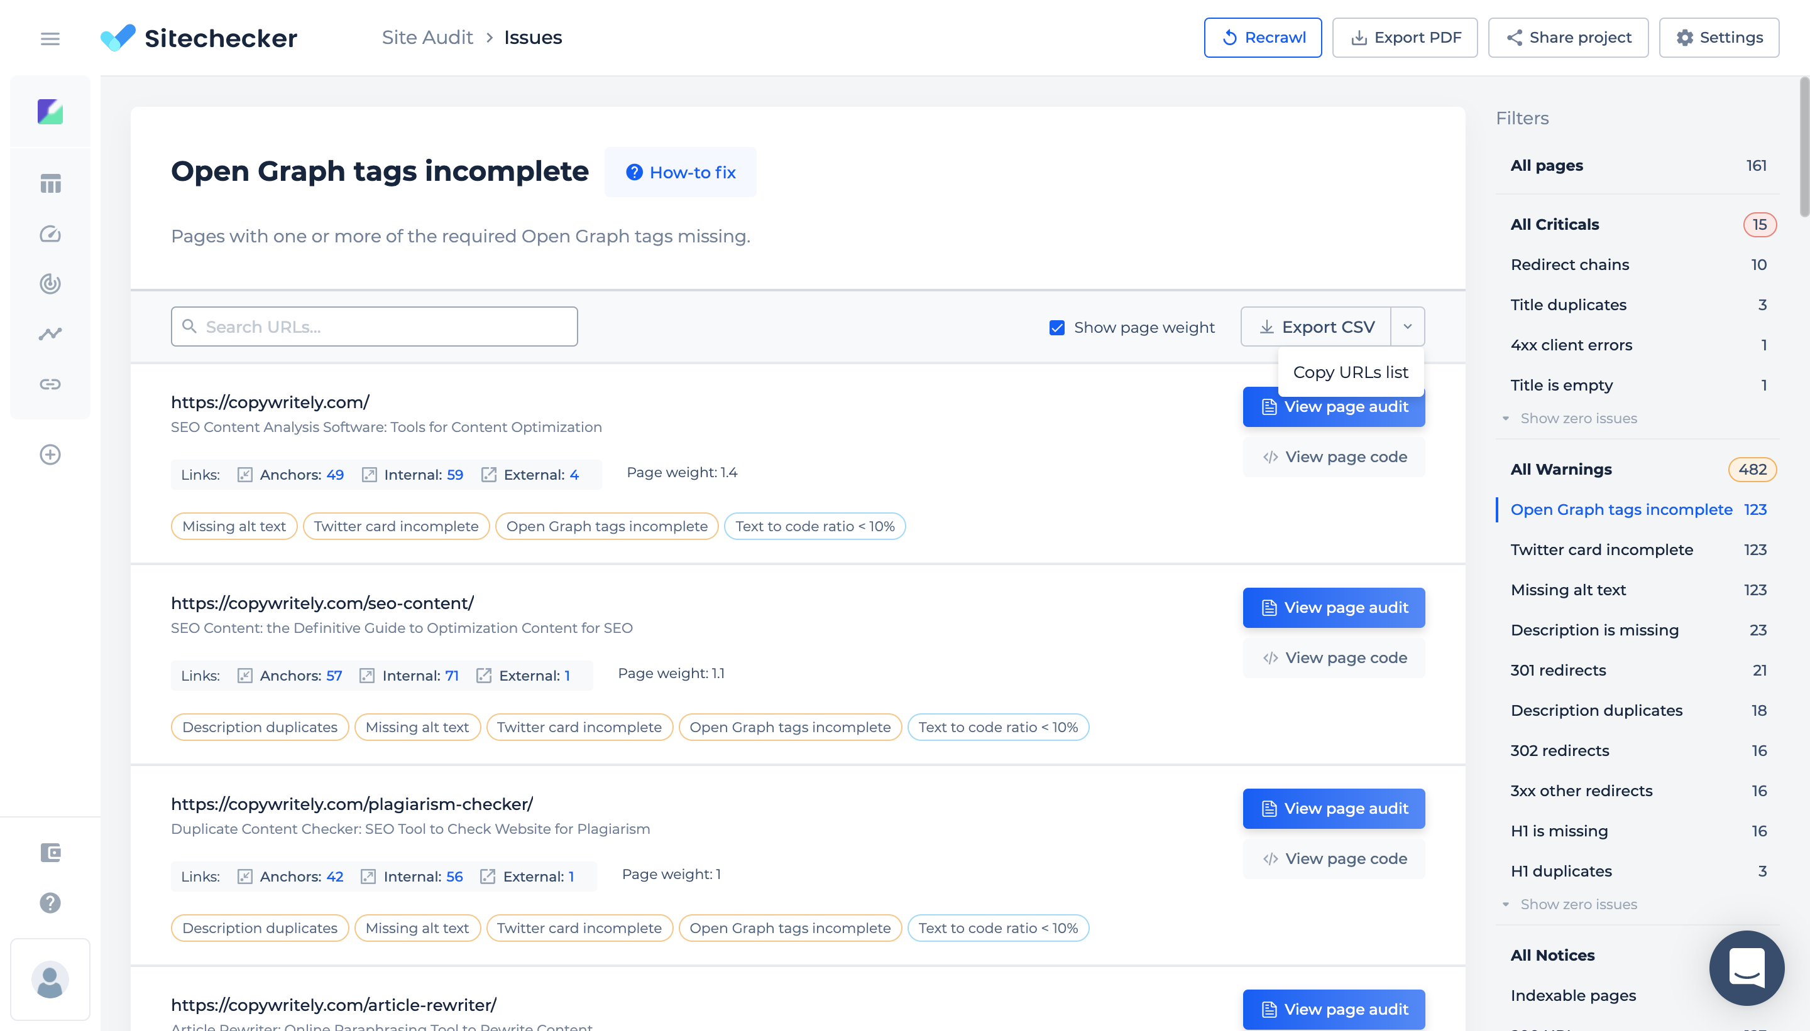
Task: Click the add project plus icon
Action: pos(50,455)
